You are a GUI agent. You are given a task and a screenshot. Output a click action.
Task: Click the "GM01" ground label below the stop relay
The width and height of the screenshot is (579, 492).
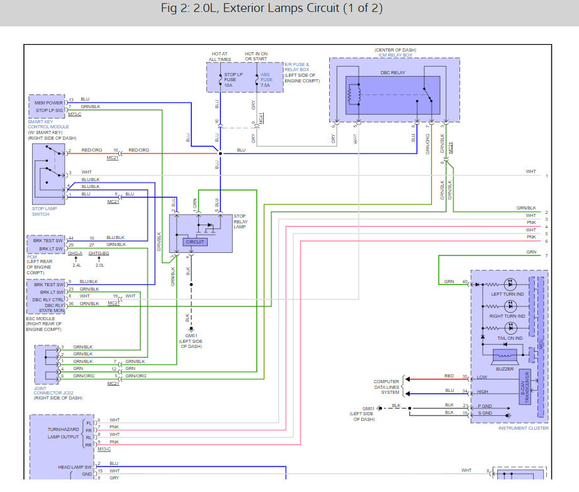pyautogui.click(x=191, y=336)
